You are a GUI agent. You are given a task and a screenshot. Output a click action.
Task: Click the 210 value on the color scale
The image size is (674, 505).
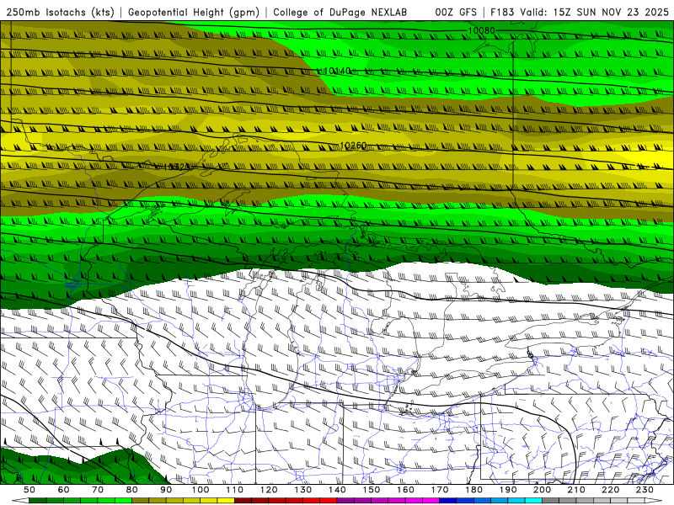pyautogui.click(x=576, y=490)
